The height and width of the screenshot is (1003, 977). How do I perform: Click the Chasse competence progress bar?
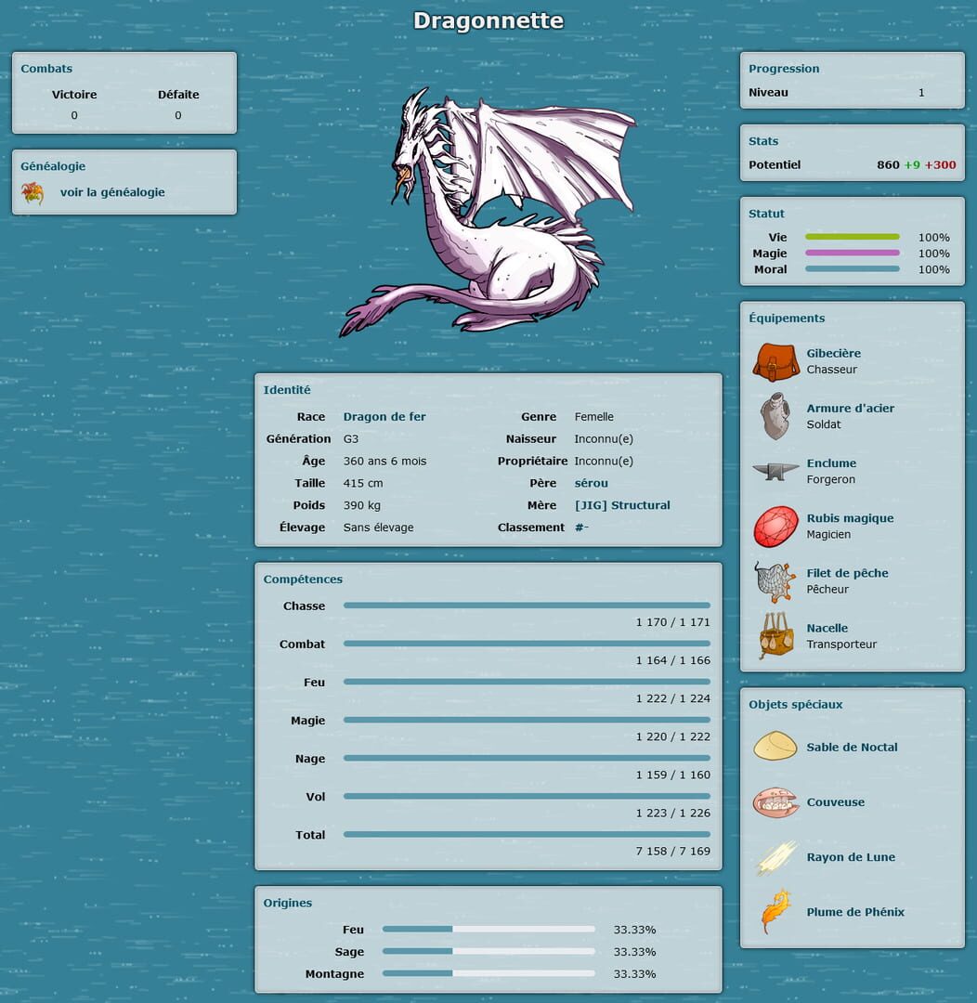pos(527,605)
